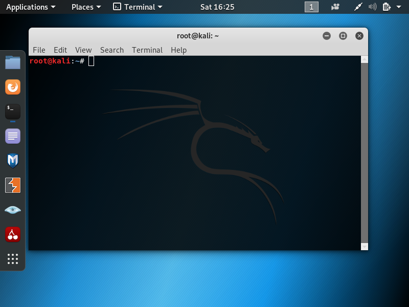Close the root@kali terminal window
This screenshot has height=307, width=409.
tap(359, 36)
